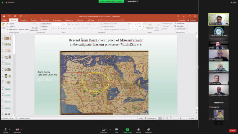Select slide 2 thumbnail
The width and height of the screenshot is (238, 134).
tap(8, 44)
